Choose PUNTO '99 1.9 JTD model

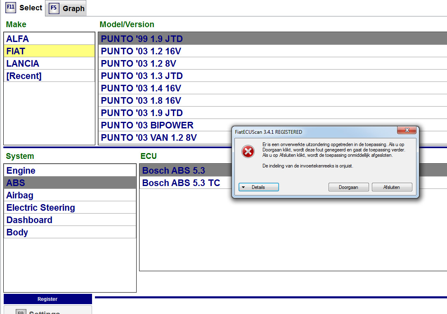pyautogui.click(x=272, y=39)
